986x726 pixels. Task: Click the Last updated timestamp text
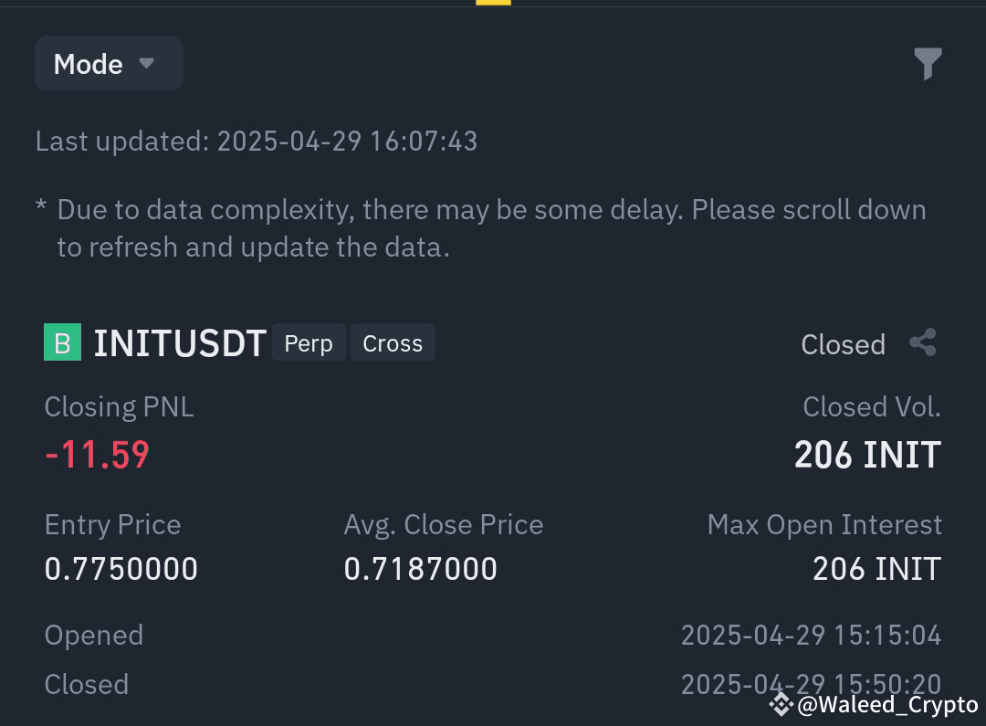coord(257,141)
